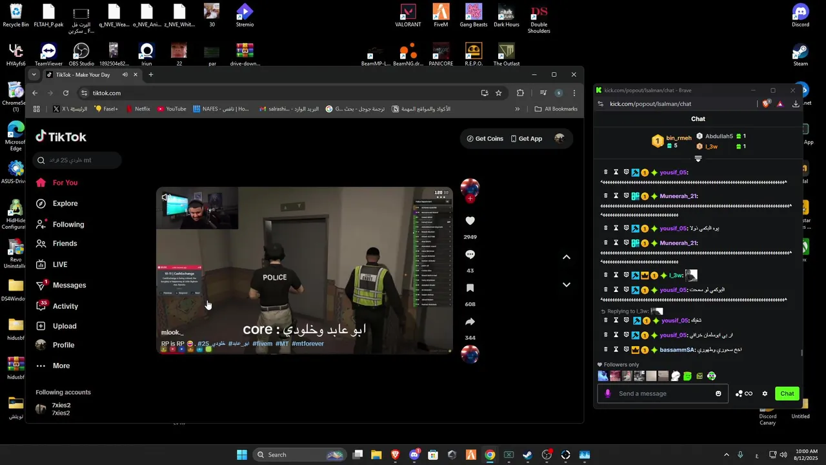This screenshot has width=826, height=465.
Task: Go to previous video with up chevron
Action: click(x=567, y=257)
